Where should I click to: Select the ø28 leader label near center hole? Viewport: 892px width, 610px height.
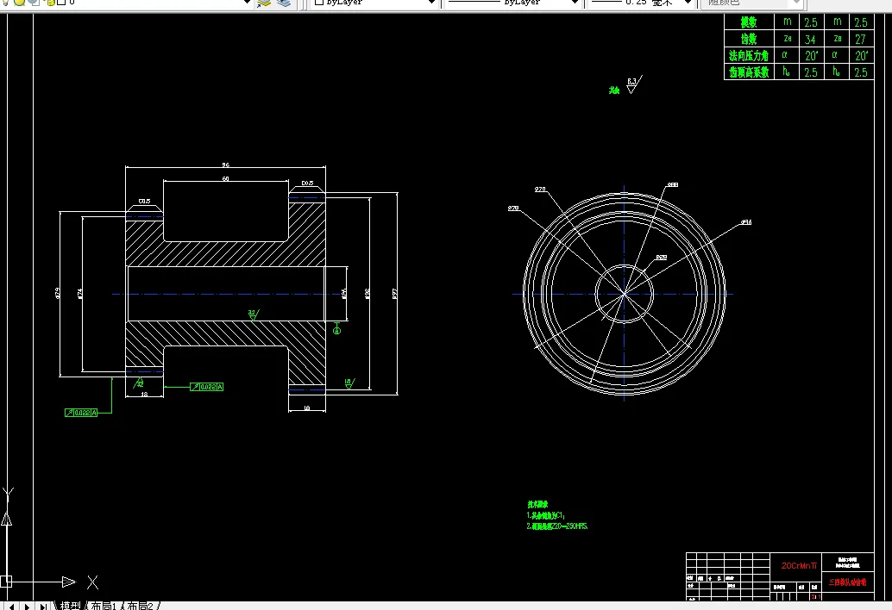pyautogui.click(x=661, y=258)
